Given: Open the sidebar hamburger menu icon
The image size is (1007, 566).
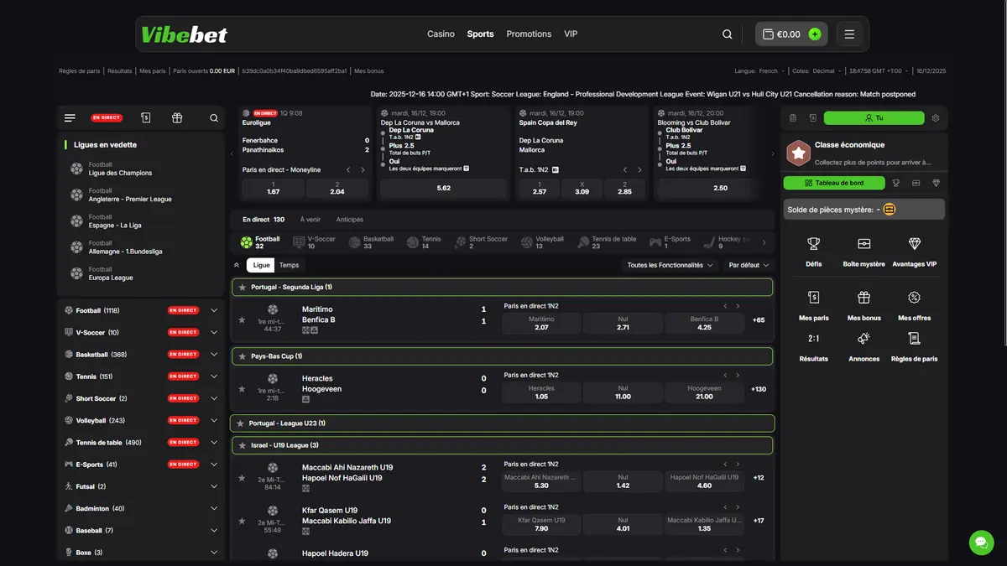Looking at the screenshot, I should tap(70, 118).
